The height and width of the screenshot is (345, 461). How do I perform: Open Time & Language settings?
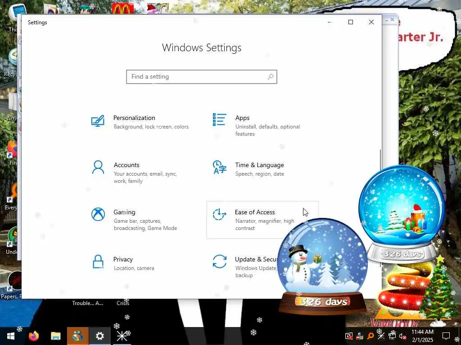259,165
